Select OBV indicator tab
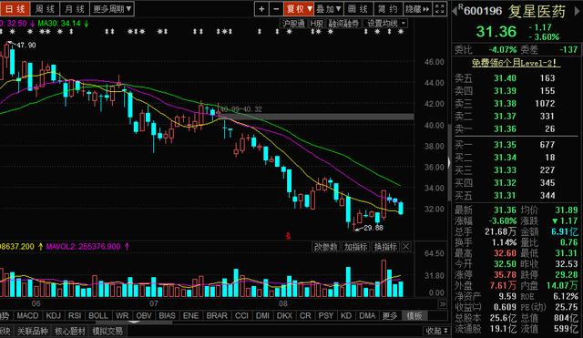This screenshot has width=583, height=338. coord(144,316)
